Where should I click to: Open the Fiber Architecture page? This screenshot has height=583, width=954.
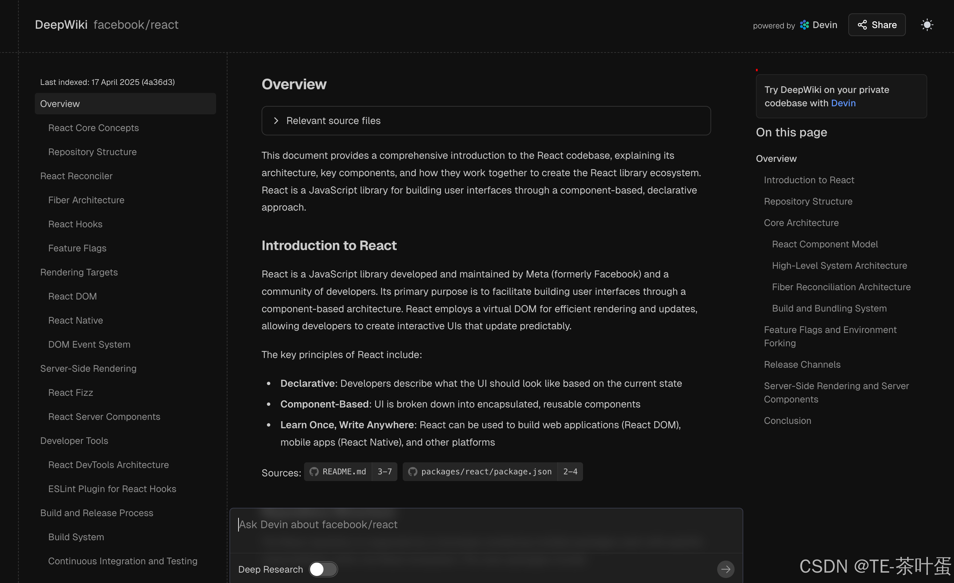tap(86, 200)
